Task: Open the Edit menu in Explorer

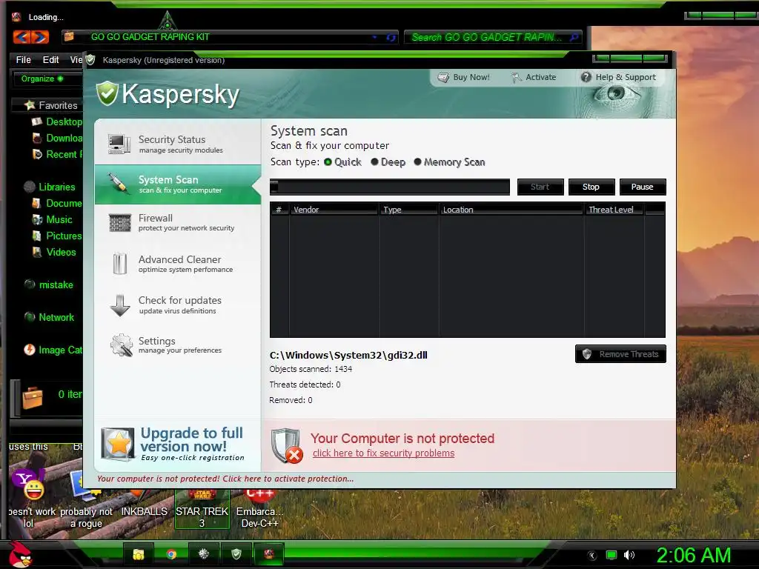Action: (x=50, y=59)
